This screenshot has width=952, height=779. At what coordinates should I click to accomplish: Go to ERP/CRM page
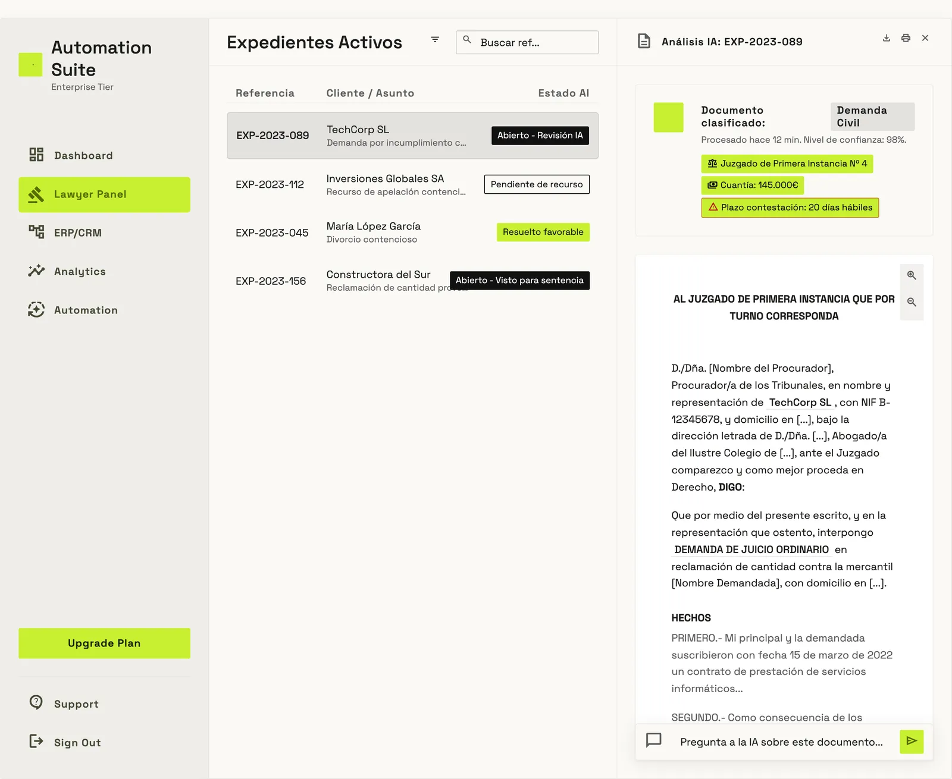(104, 233)
